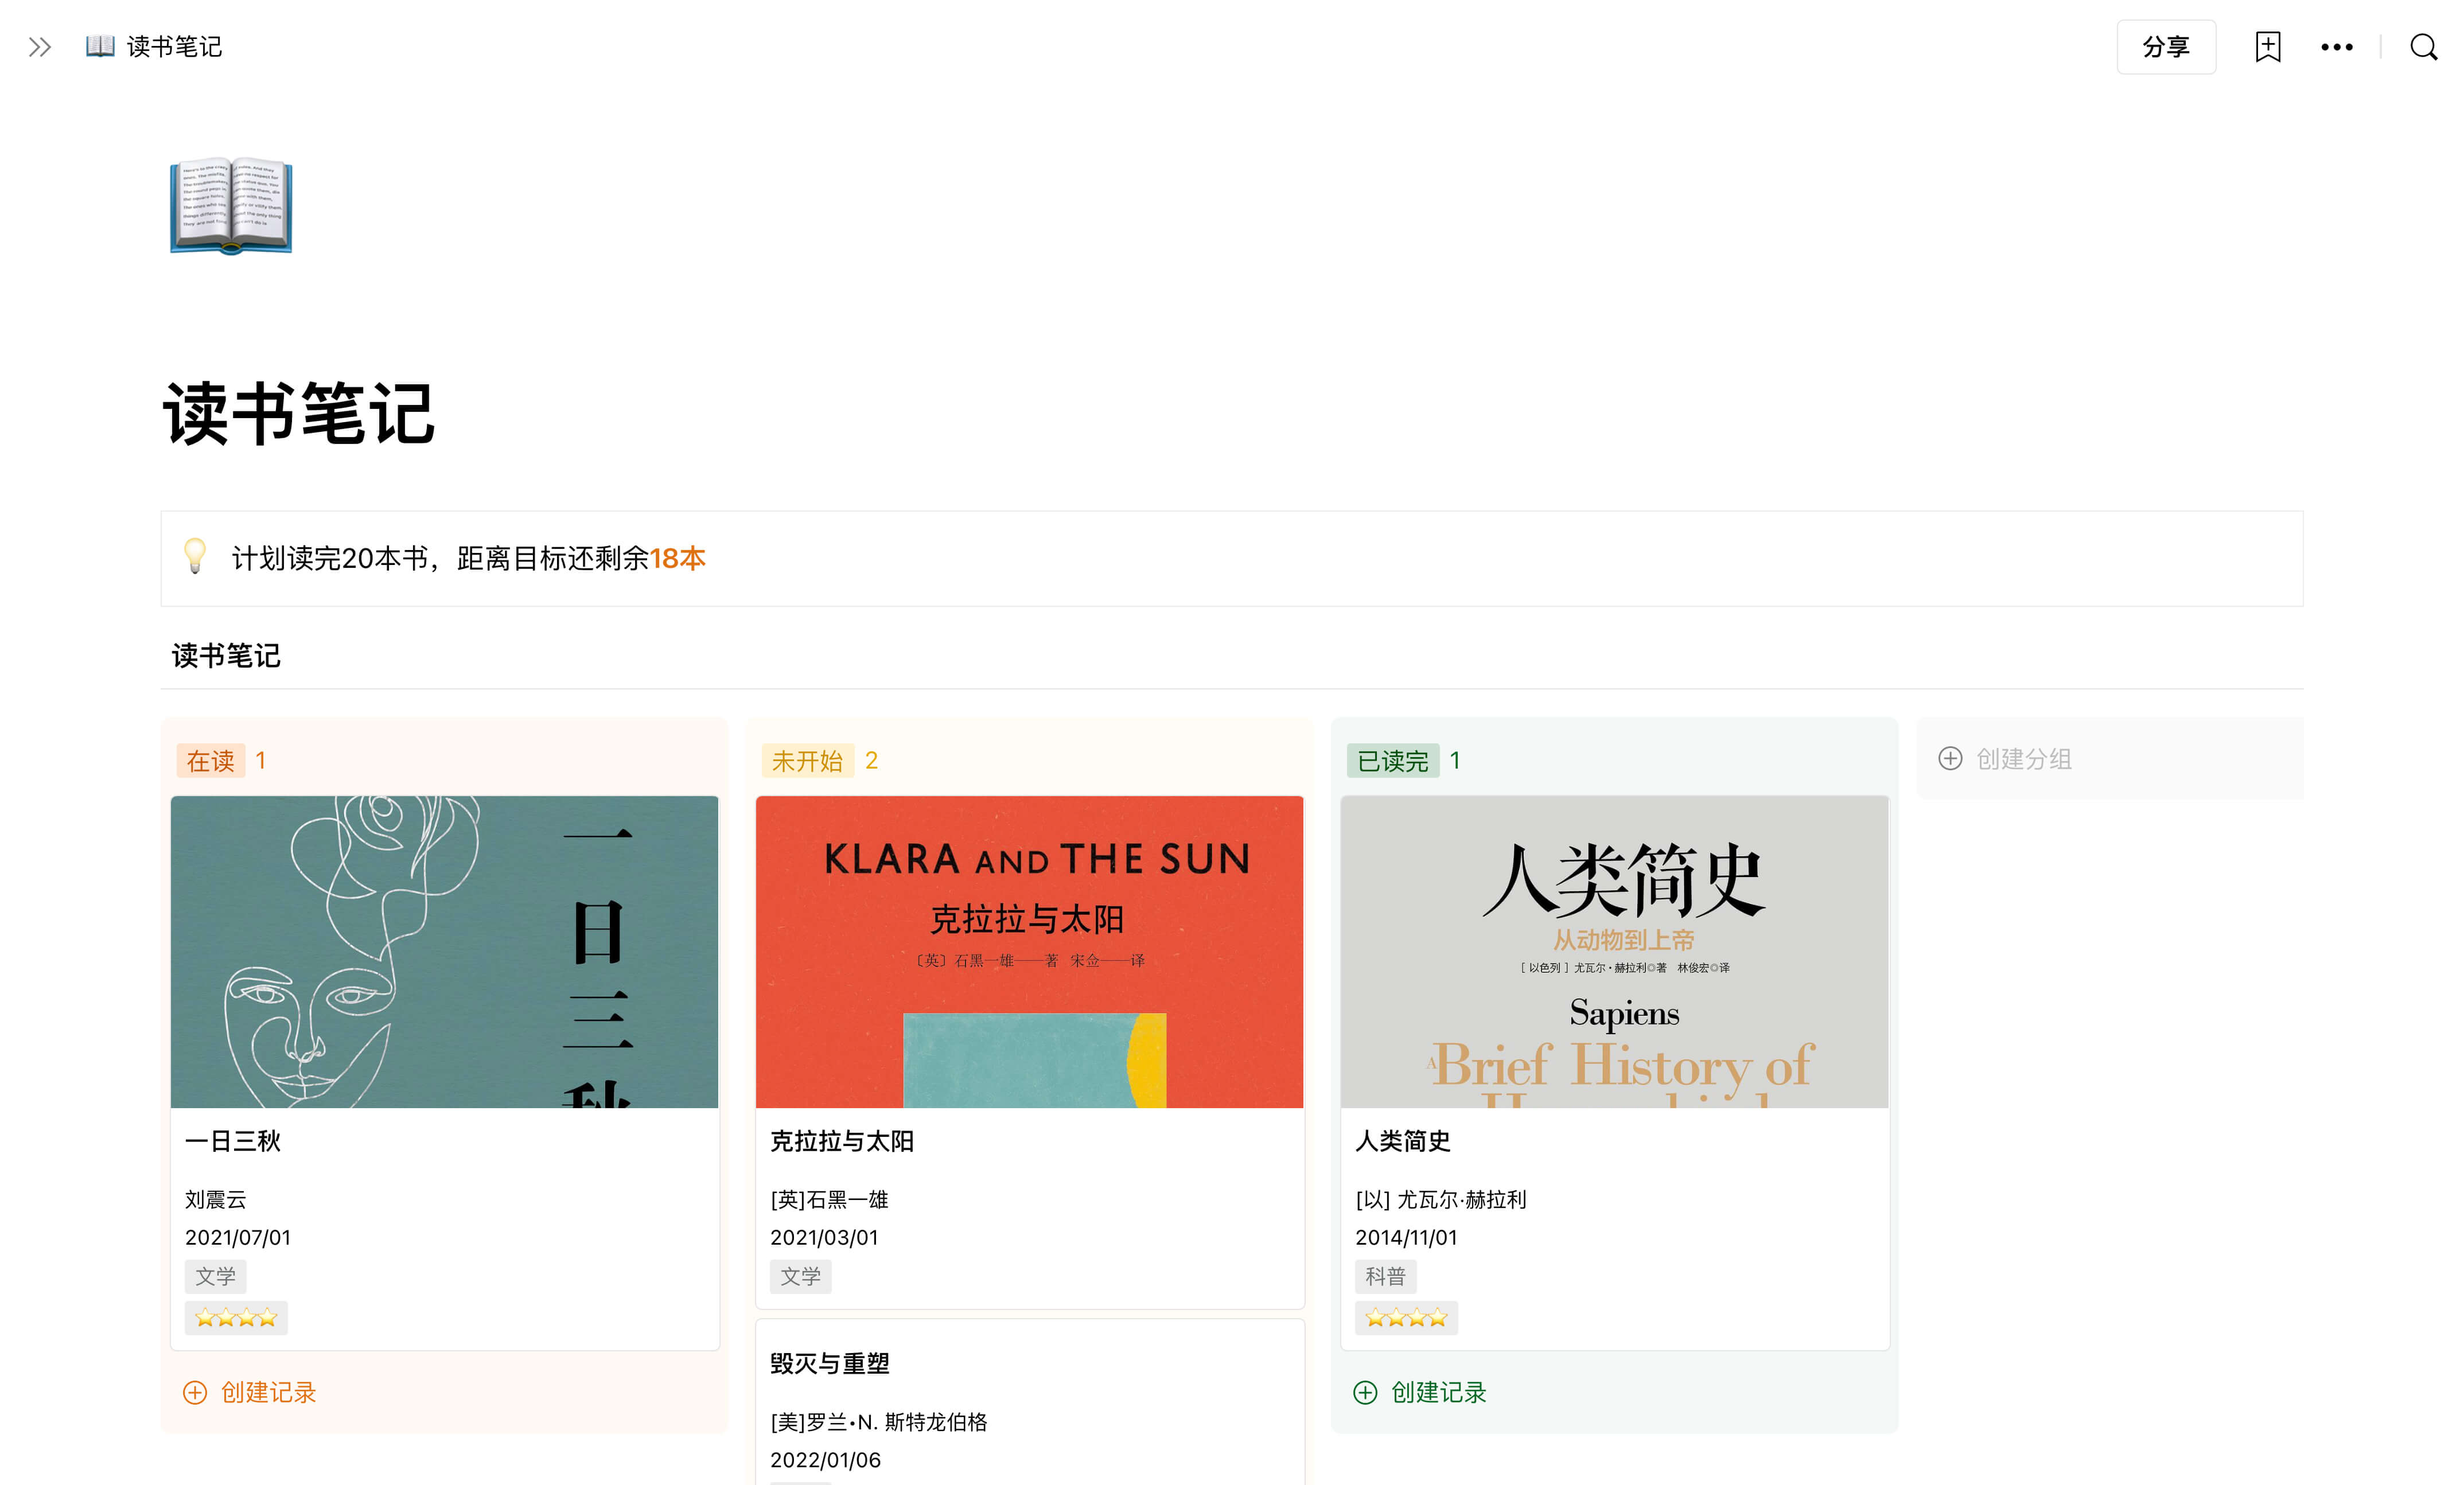The width and height of the screenshot is (2464, 1485).
Task: Select the 读书笔记 board view tab
Action: (x=226, y=656)
